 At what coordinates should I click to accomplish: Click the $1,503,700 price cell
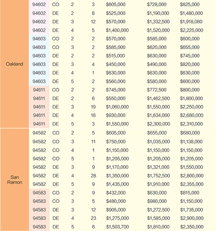pyautogui.click(x=117, y=227)
